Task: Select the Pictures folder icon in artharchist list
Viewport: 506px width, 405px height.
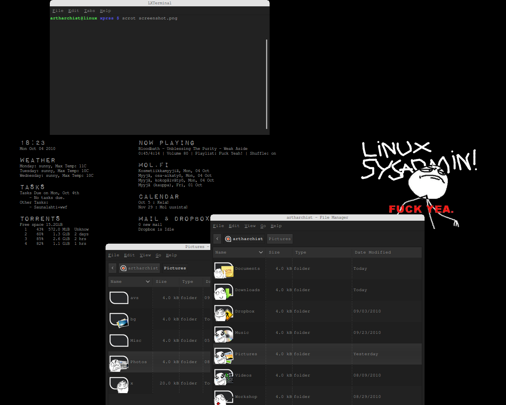Action: (224, 356)
